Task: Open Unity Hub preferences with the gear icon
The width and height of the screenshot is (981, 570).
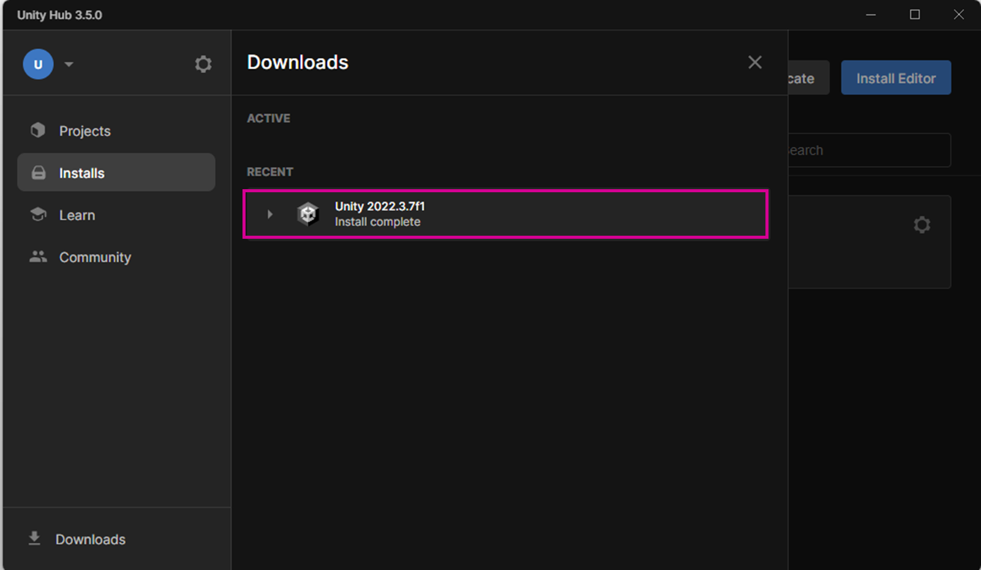Action: click(x=203, y=64)
